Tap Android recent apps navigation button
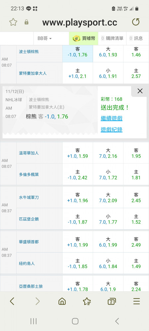This screenshot has width=149, height=331. [33, 321]
